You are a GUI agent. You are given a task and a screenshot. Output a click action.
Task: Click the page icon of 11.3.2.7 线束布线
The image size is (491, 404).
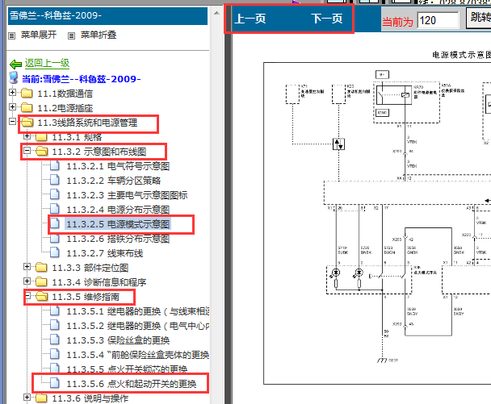point(55,252)
